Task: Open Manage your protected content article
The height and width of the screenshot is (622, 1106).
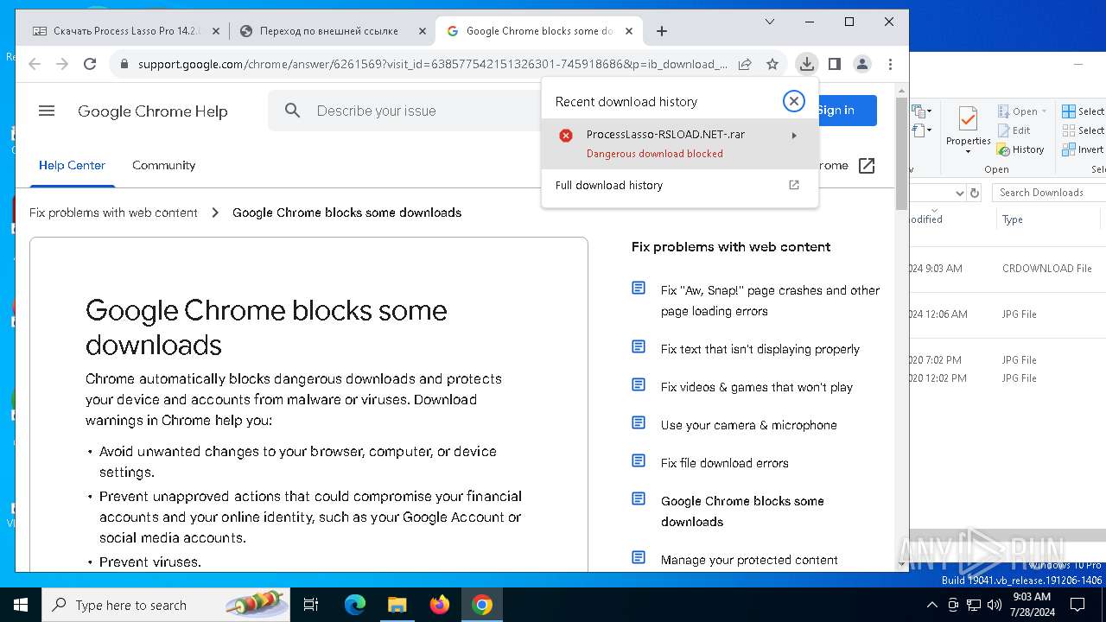Action: pyautogui.click(x=749, y=560)
